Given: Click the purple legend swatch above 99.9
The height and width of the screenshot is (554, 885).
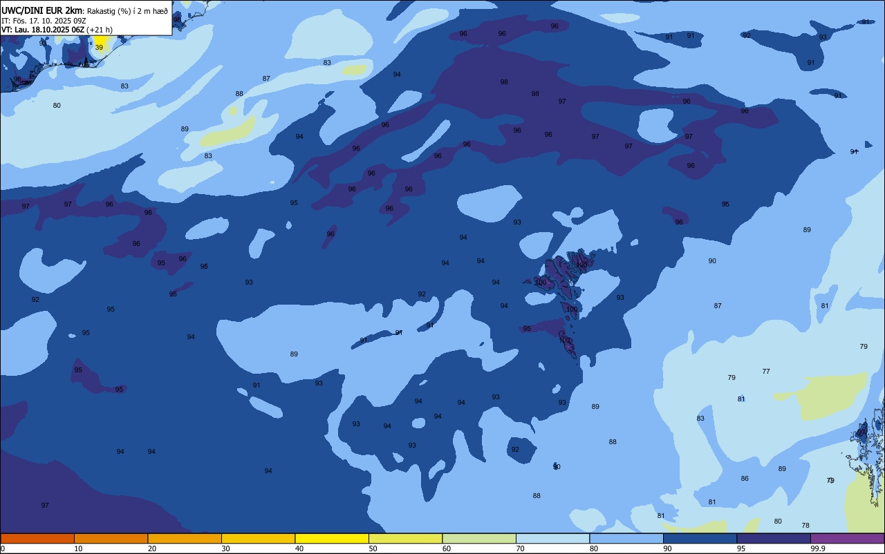Looking at the screenshot, I should click(x=847, y=538).
